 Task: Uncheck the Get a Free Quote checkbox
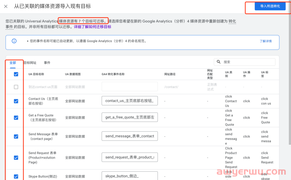pos(16,117)
